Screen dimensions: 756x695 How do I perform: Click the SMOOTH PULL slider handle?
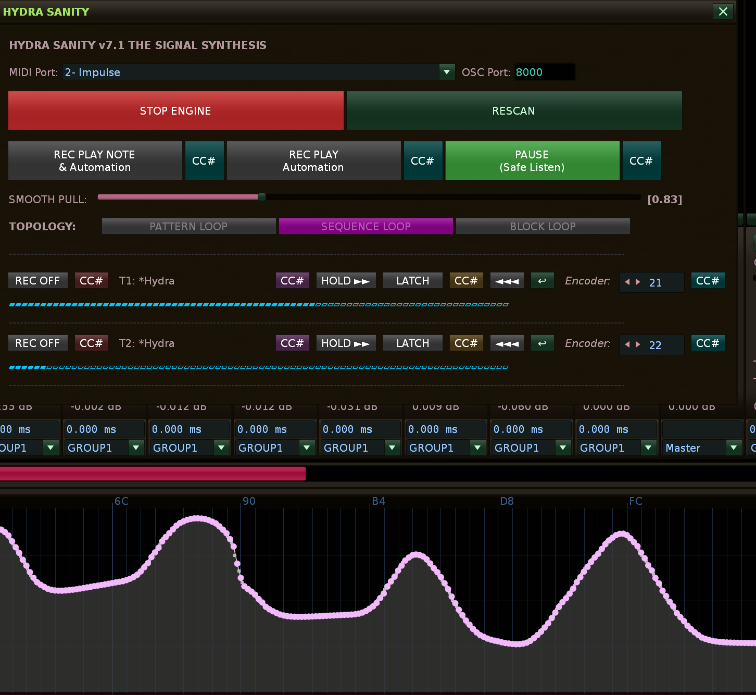262,197
